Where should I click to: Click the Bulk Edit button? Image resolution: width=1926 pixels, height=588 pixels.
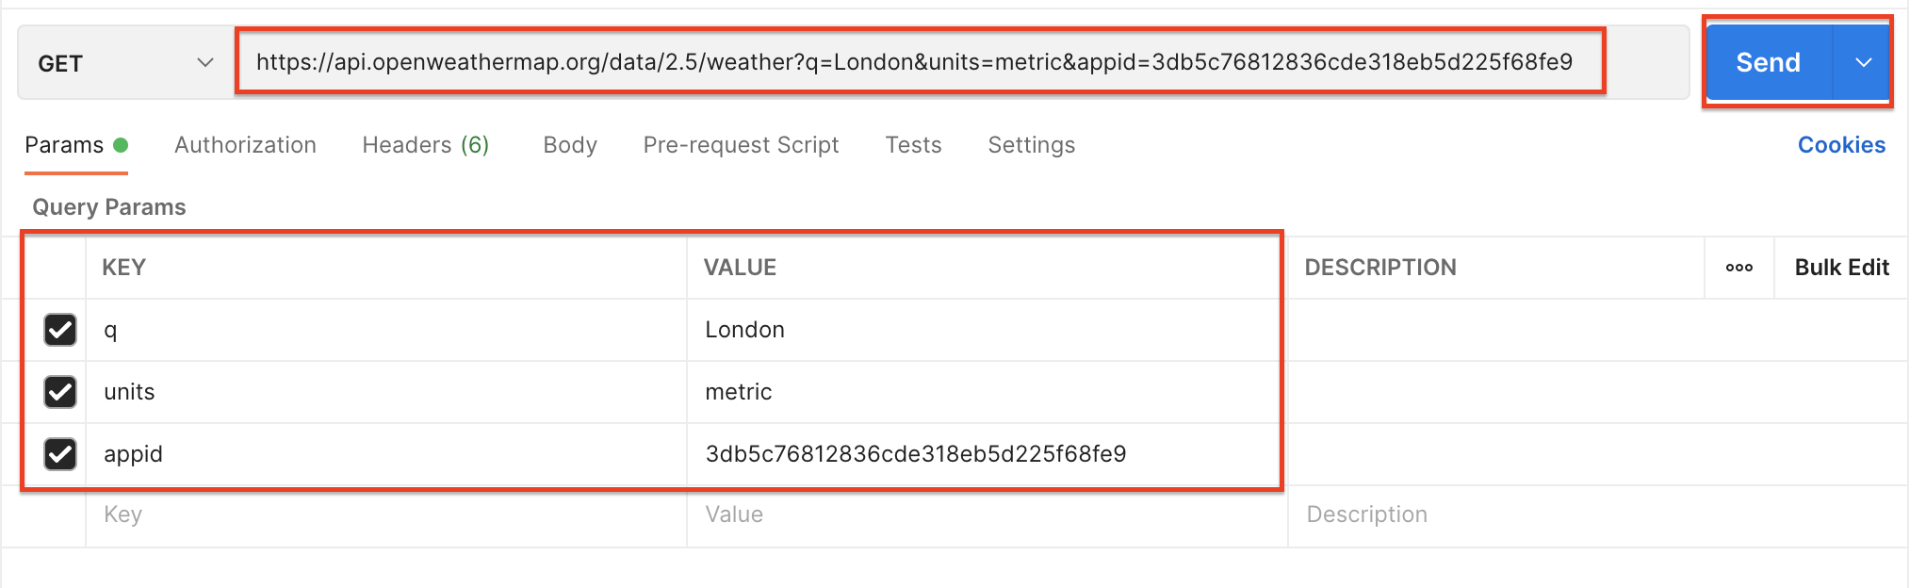1841,268
